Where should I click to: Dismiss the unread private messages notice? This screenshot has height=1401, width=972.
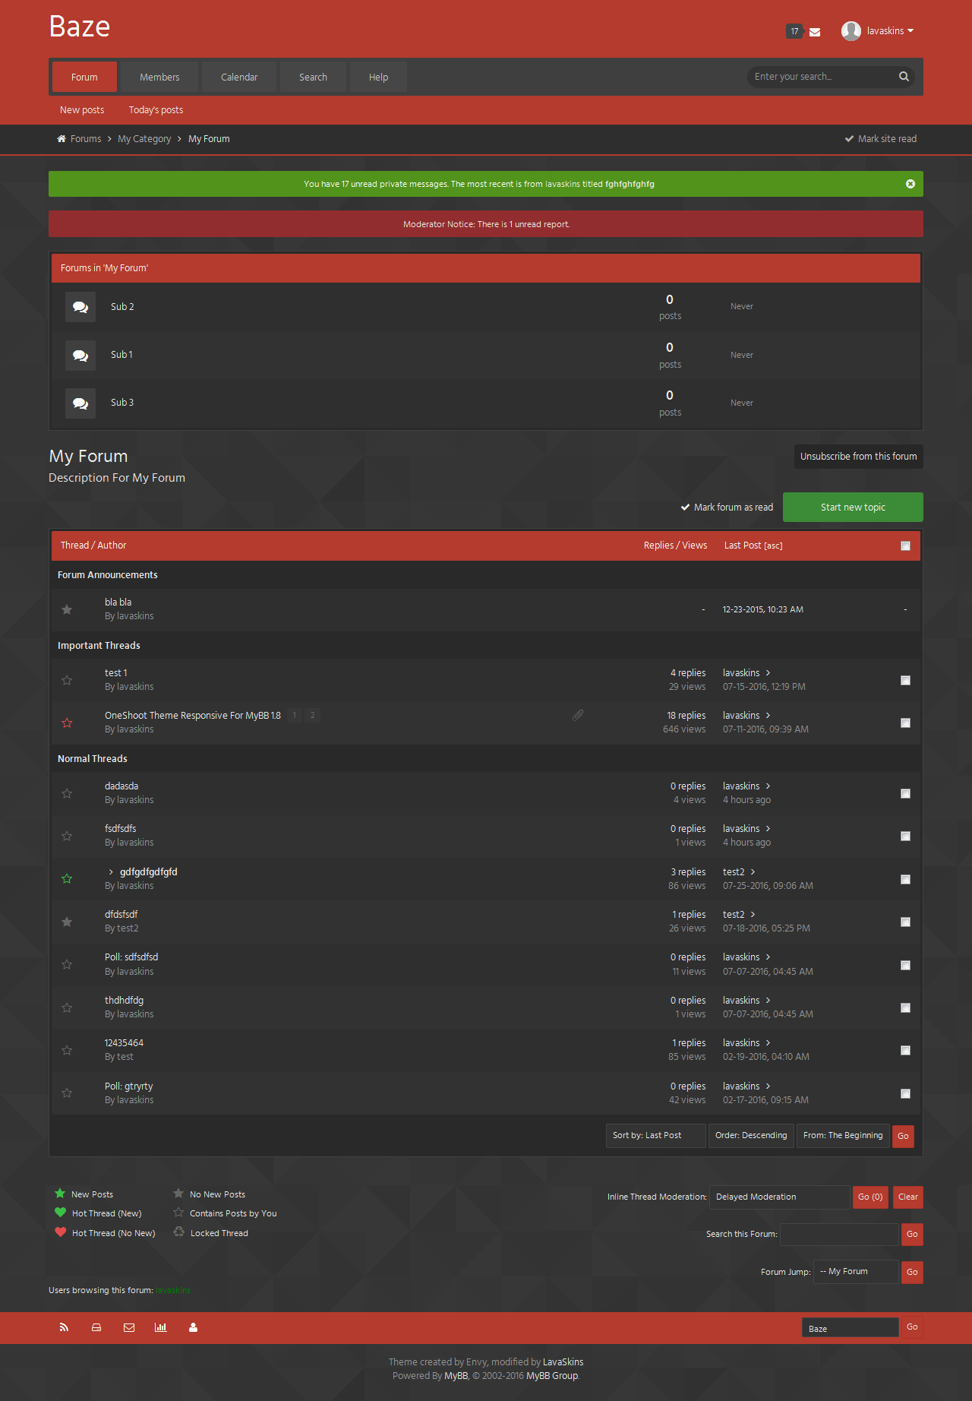(910, 184)
